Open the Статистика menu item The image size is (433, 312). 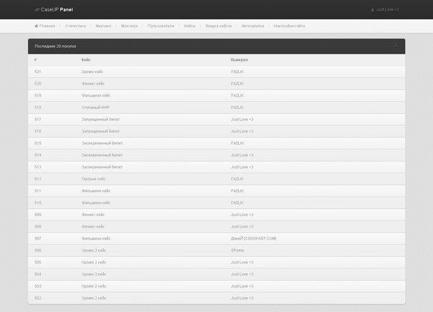pos(75,26)
